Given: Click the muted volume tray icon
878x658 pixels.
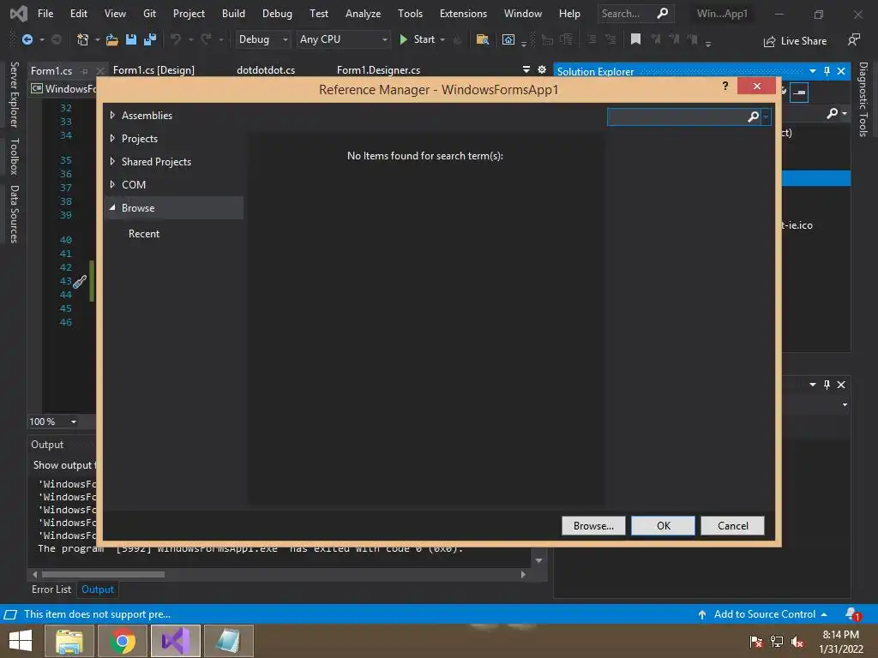Looking at the screenshot, I should (x=797, y=641).
